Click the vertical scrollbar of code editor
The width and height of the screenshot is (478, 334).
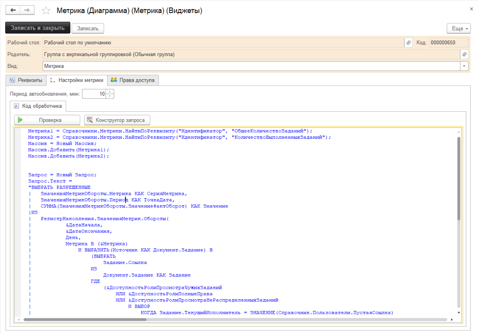(458, 178)
